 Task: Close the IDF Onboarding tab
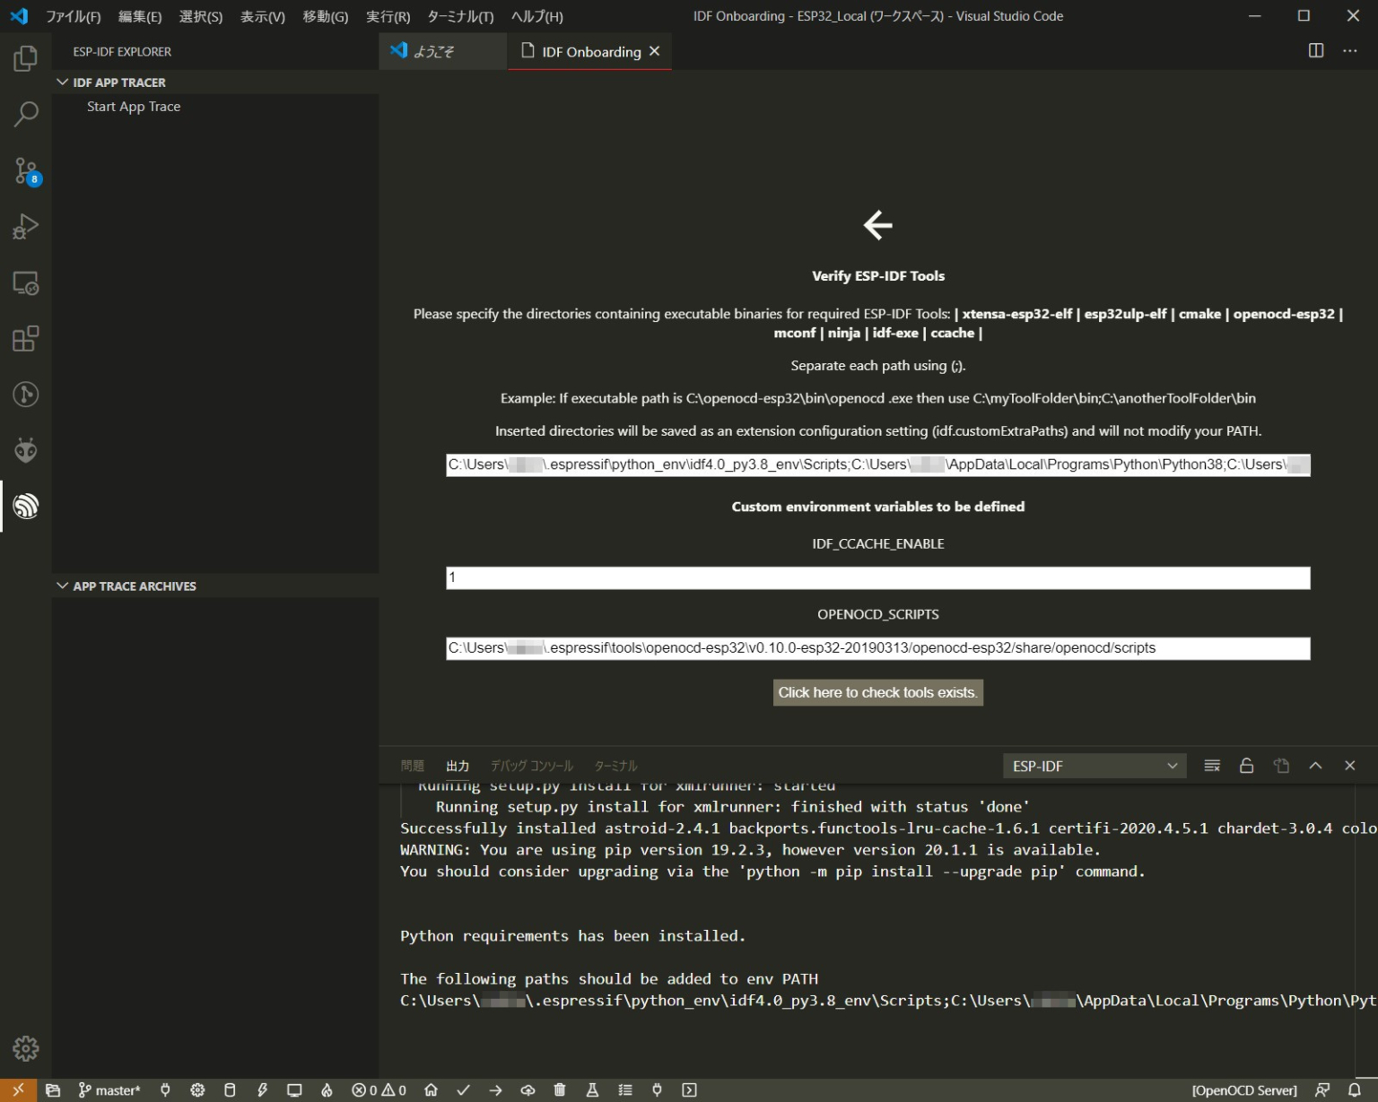point(655,51)
